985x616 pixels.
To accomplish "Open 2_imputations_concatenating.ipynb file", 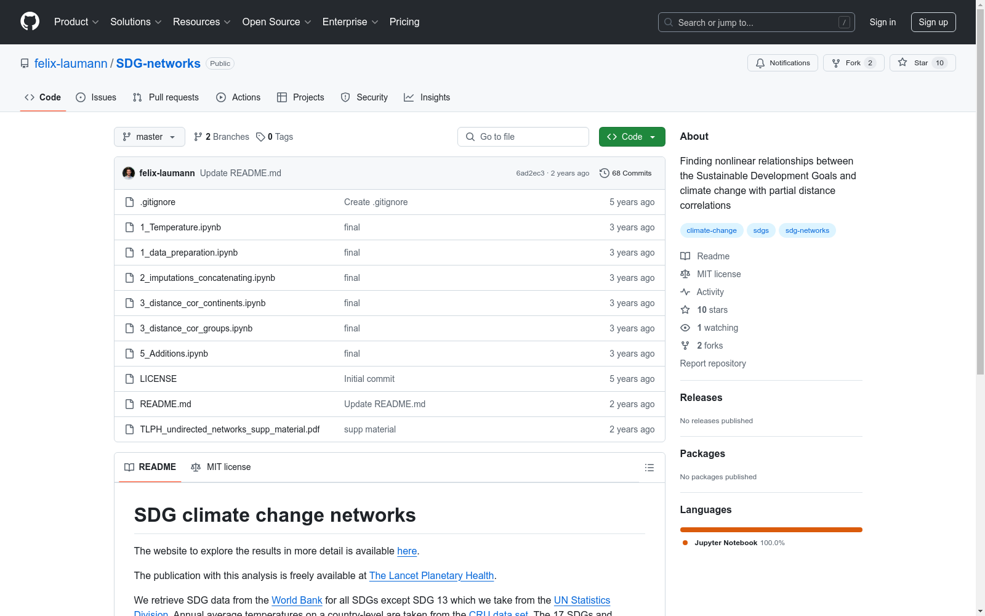I will pos(207,278).
